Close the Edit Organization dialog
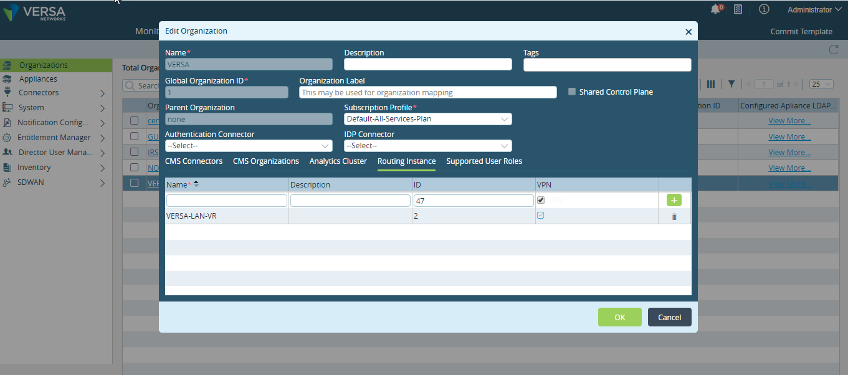Viewport: 848px width, 375px height. click(x=688, y=32)
